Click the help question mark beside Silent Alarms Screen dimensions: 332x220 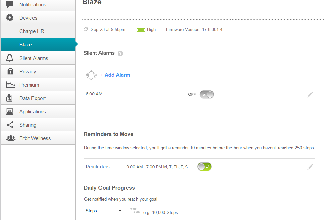[120, 53]
